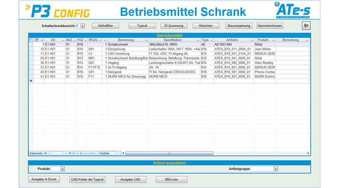This screenshot has width=339, height=188.
Task: Click cell 'Allen Bradley'
Action: click(265, 63)
